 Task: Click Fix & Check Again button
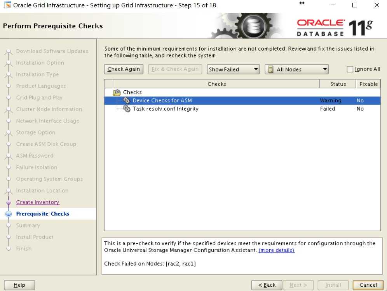(x=175, y=69)
